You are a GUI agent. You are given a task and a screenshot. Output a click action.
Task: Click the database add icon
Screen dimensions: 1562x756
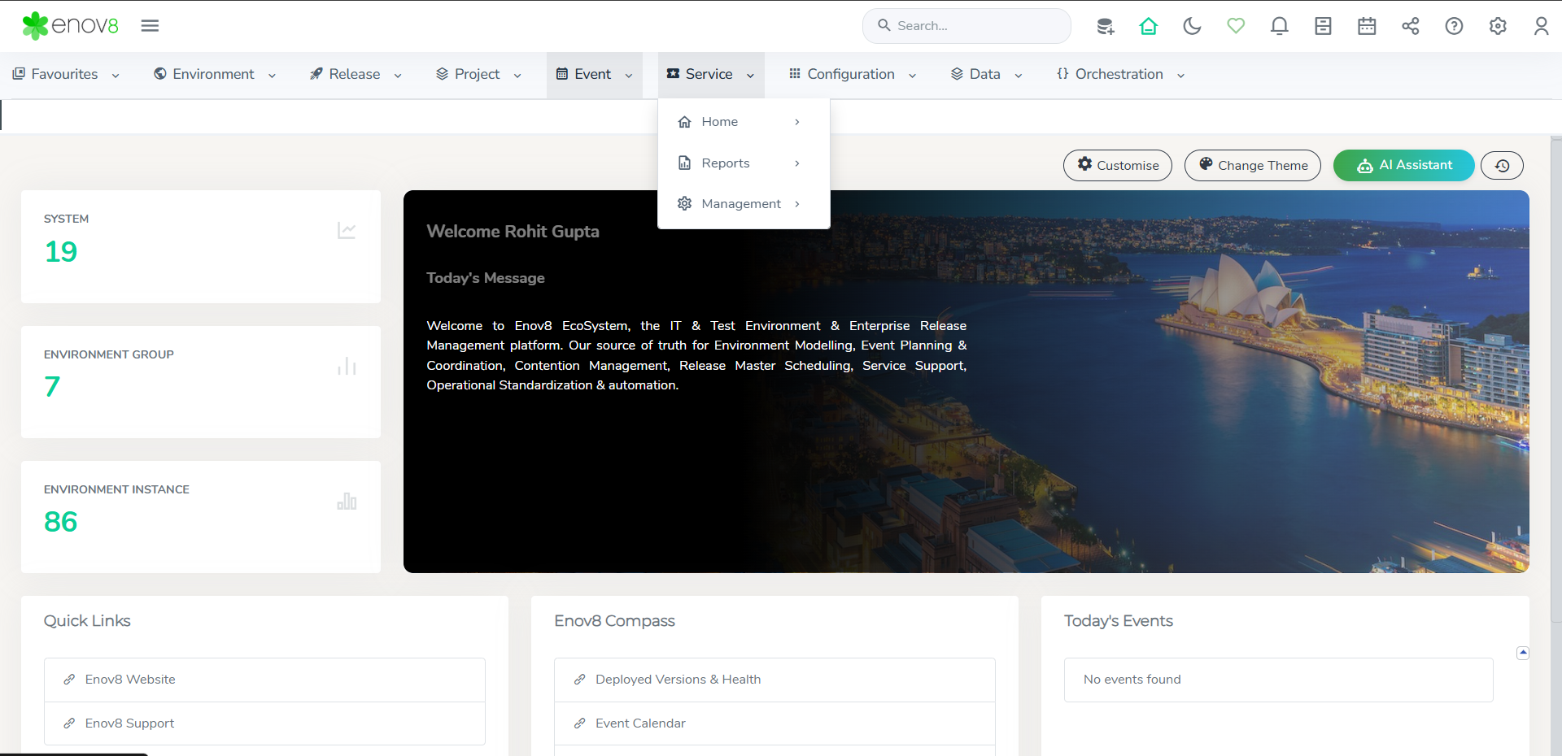tap(1105, 26)
